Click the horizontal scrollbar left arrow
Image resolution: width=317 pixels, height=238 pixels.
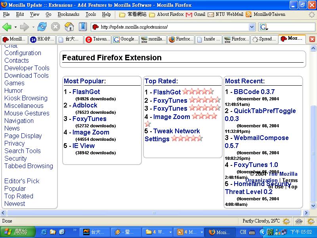click(x=3, y=213)
